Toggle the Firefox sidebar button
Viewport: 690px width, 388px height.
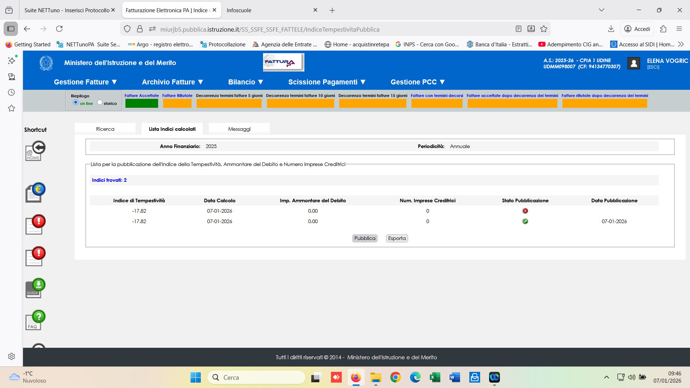tap(11, 29)
